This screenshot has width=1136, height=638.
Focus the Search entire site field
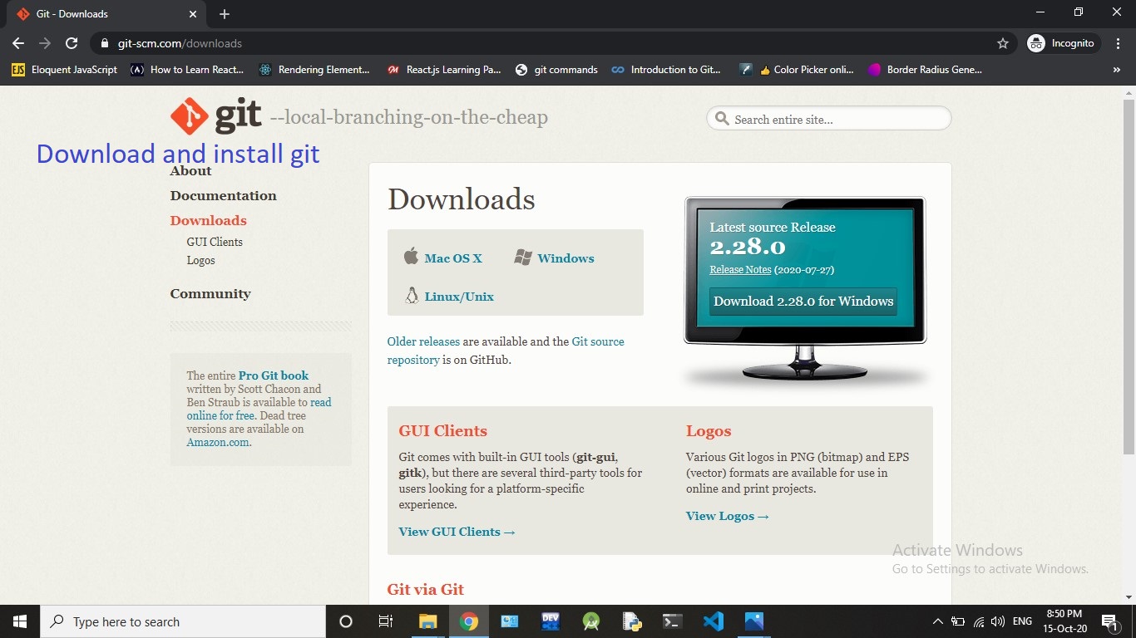click(x=829, y=119)
